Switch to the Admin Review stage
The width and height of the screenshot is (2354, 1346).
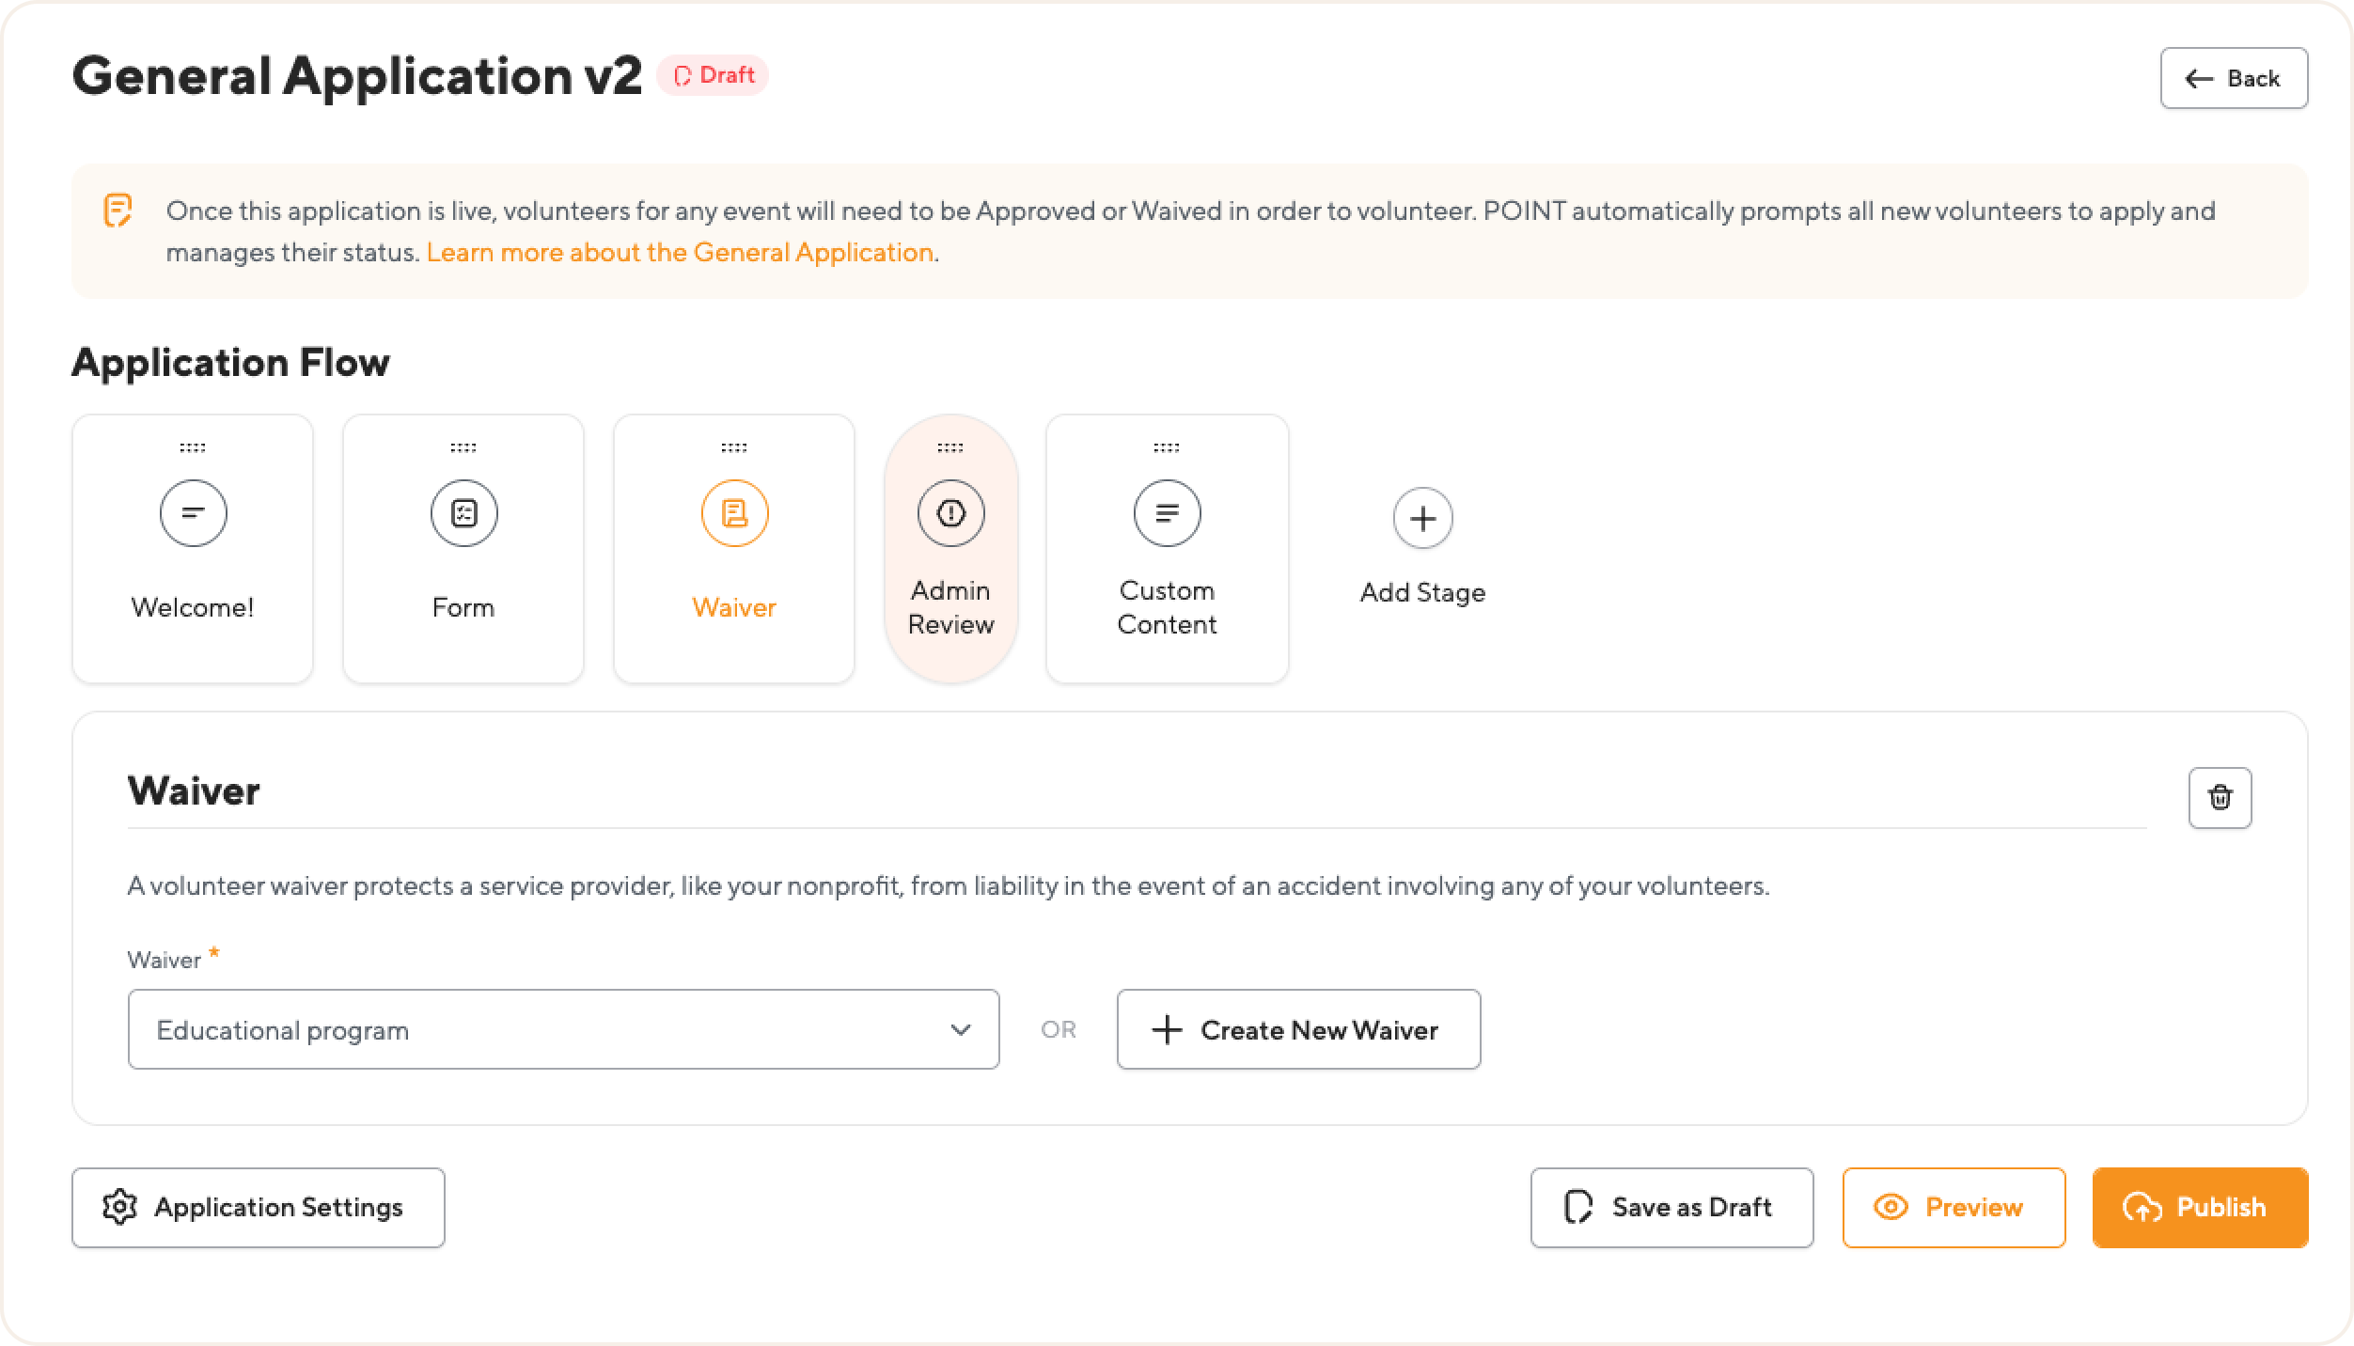click(950, 607)
